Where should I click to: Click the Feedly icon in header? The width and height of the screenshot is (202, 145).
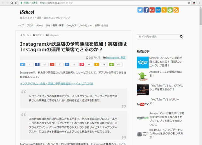coord(170,10)
